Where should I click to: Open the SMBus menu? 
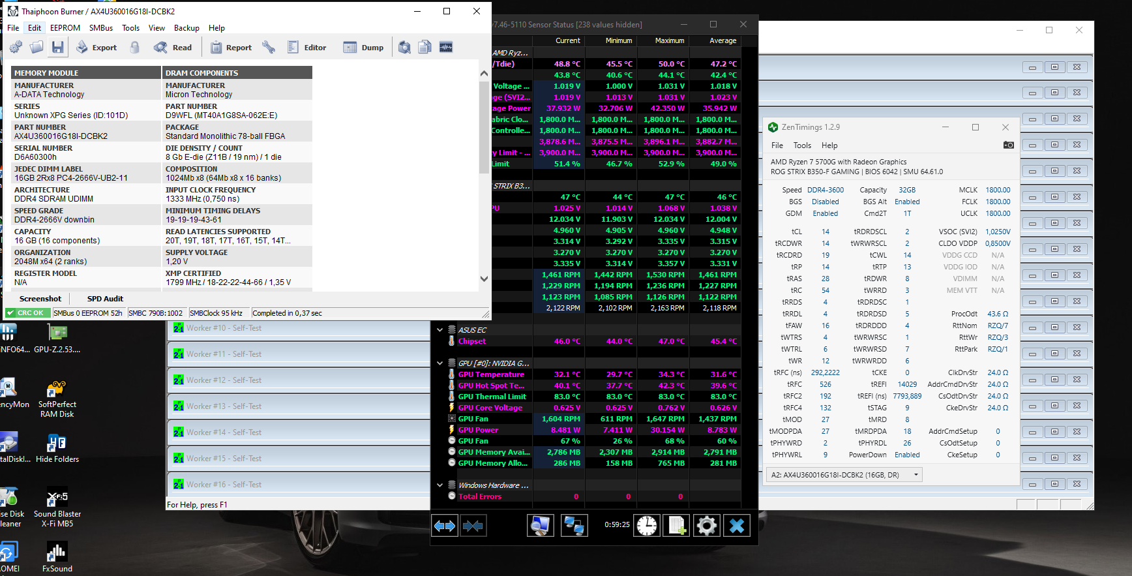click(101, 28)
